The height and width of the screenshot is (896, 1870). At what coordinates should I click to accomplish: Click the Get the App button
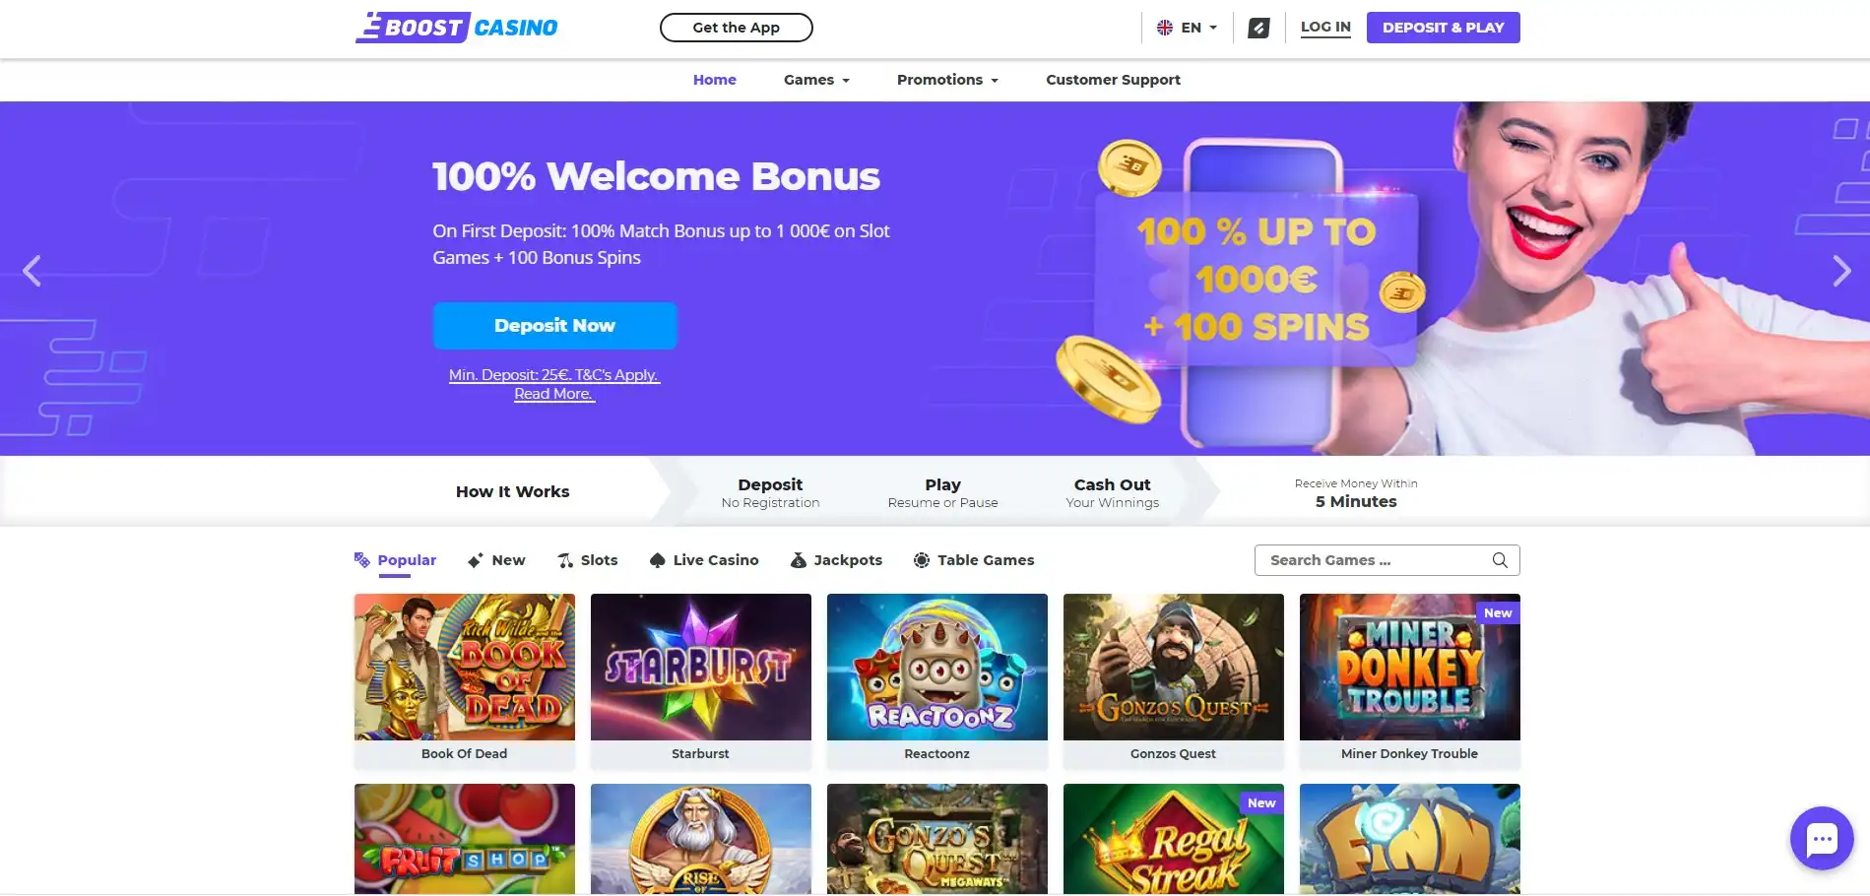tap(736, 28)
